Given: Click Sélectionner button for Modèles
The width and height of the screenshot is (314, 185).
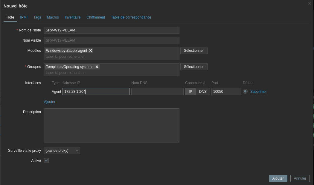Looking at the screenshot, I should point(194,51).
